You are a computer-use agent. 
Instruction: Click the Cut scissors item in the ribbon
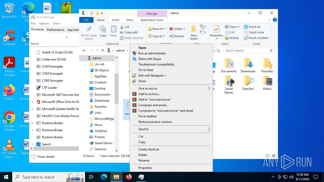pyautogui.click(x=125, y=27)
